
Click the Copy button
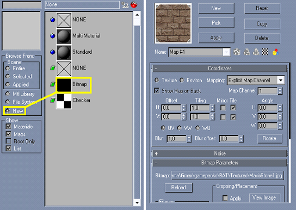coord(262,24)
